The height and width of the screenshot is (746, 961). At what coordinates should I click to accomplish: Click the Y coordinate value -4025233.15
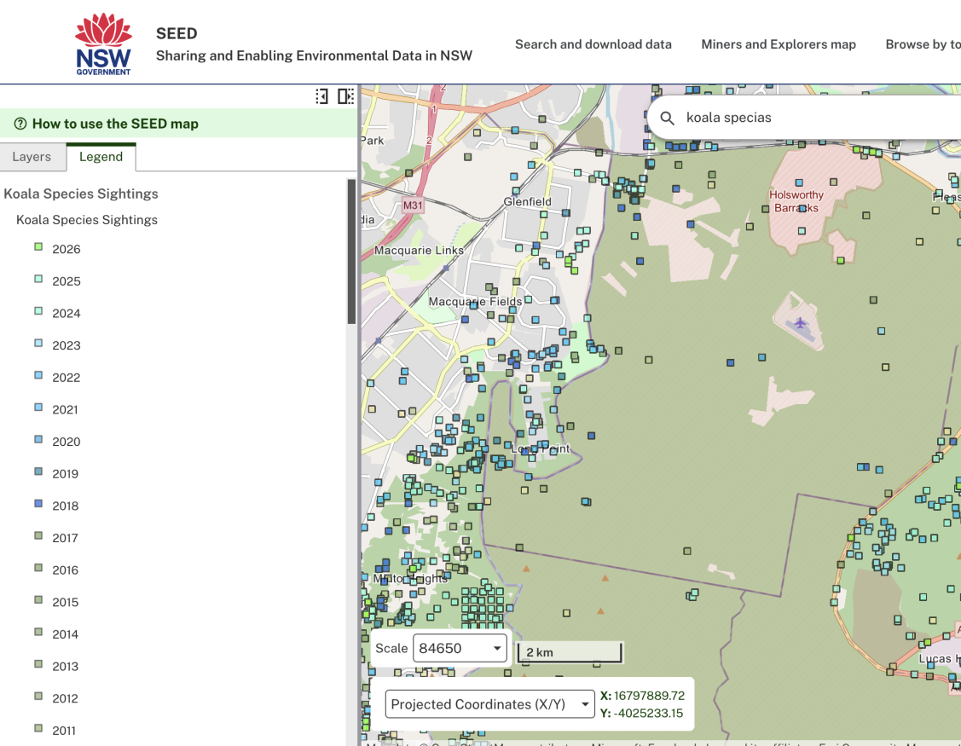click(x=648, y=714)
